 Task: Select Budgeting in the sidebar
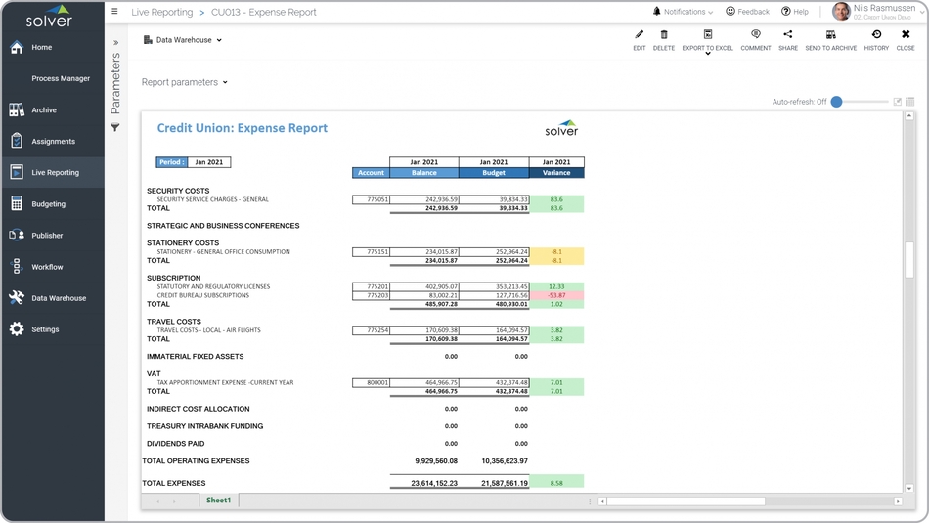(x=48, y=204)
